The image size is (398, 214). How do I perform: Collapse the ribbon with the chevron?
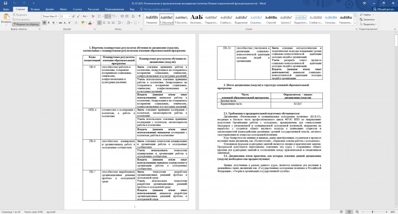click(x=395, y=29)
